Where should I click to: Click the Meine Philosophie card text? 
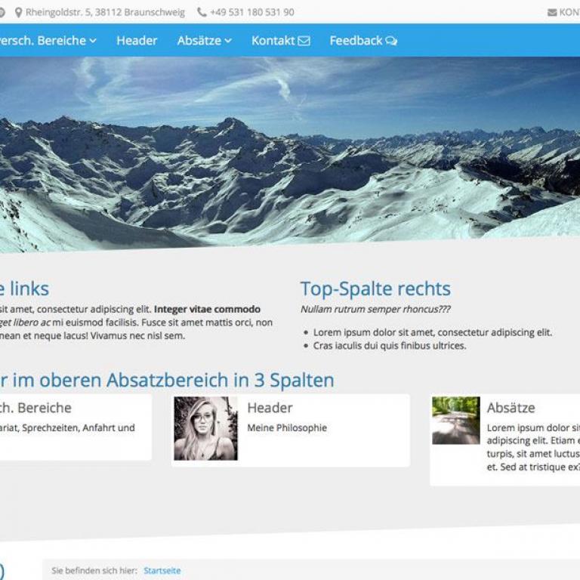[287, 427]
